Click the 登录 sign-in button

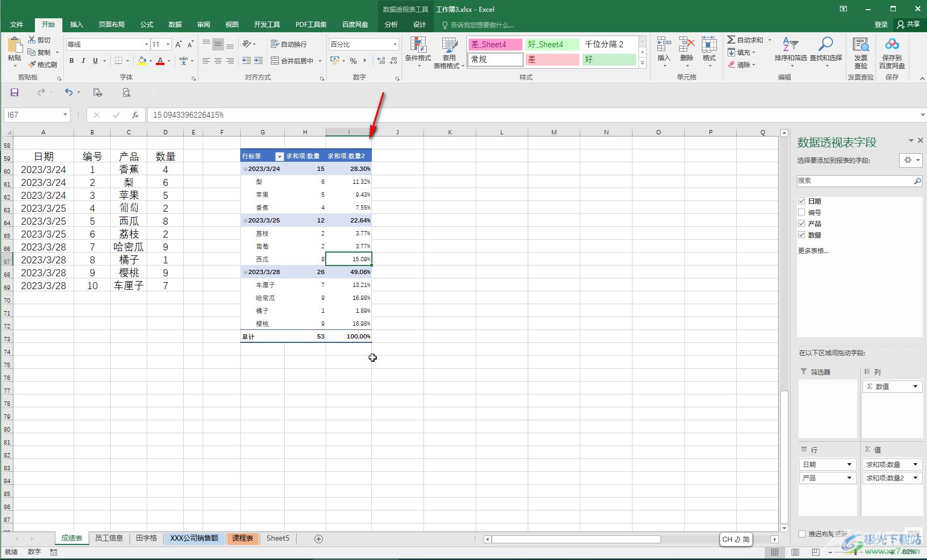coord(881,25)
